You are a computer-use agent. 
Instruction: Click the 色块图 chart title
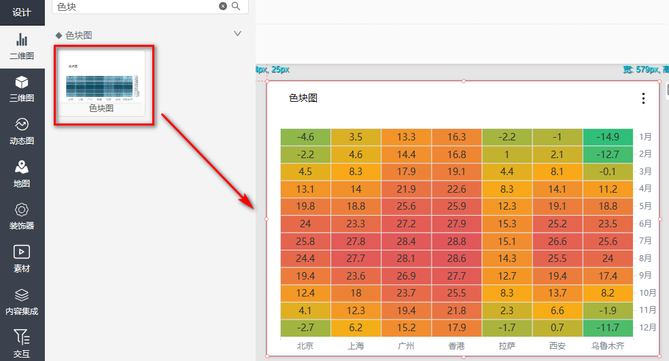303,98
